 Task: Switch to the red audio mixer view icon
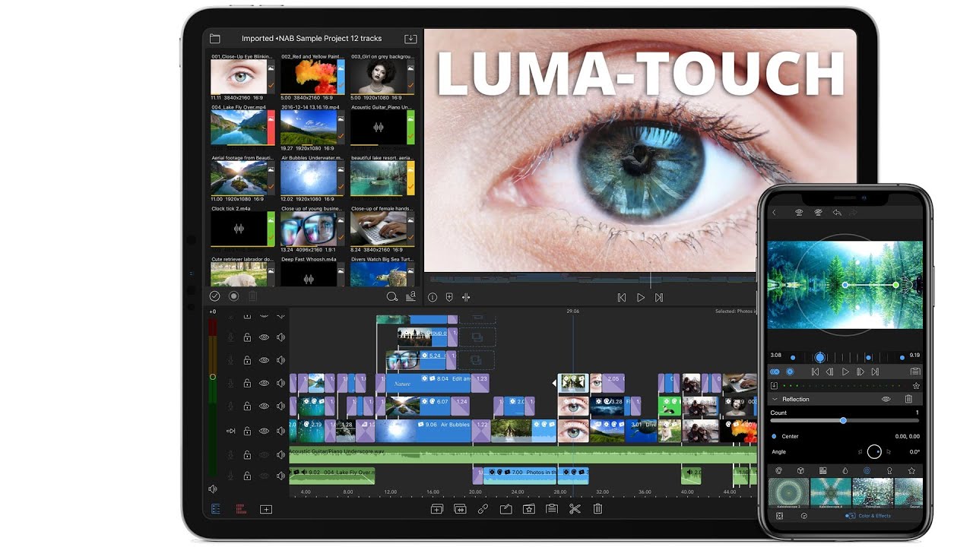click(x=240, y=509)
